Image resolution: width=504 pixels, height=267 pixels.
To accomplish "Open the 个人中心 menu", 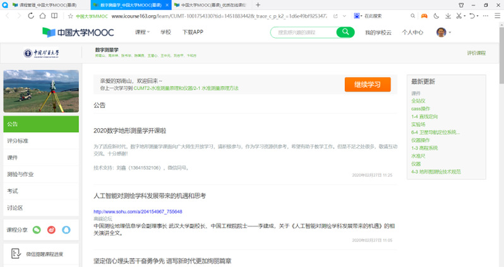I will [x=412, y=32].
